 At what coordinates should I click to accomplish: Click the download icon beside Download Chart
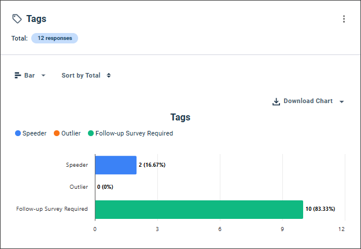[276, 101]
